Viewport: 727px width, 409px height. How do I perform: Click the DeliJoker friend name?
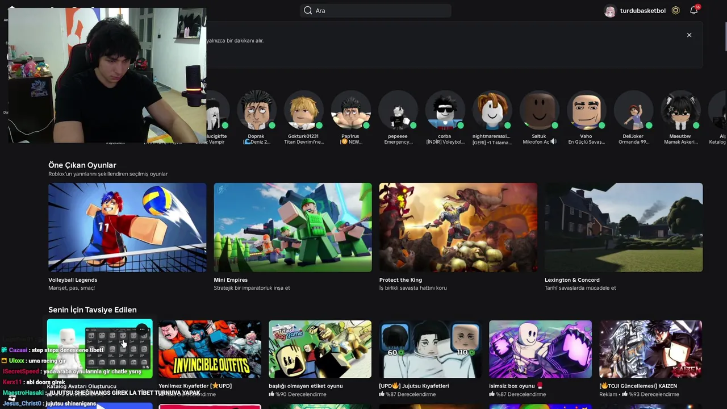(x=633, y=136)
